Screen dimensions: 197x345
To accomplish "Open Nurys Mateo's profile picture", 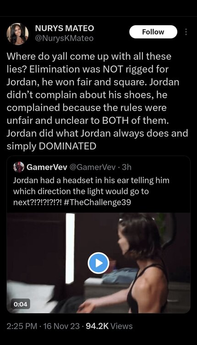I will click(x=17, y=34).
